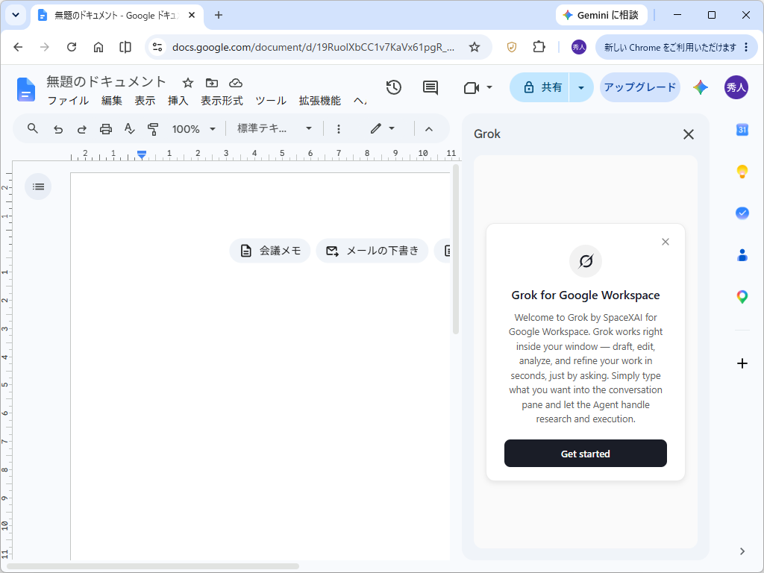Viewport: 764px width, 573px height.
Task: Undo the last action
Action: 58,129
